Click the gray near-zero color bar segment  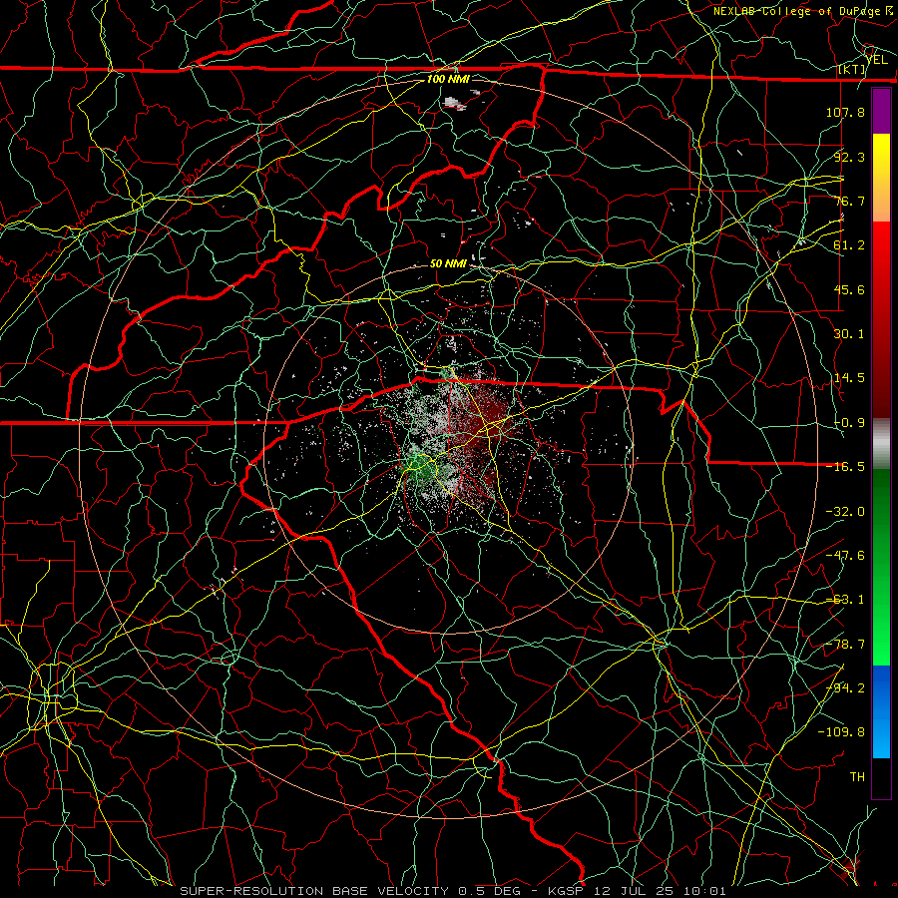coord(881,444)
